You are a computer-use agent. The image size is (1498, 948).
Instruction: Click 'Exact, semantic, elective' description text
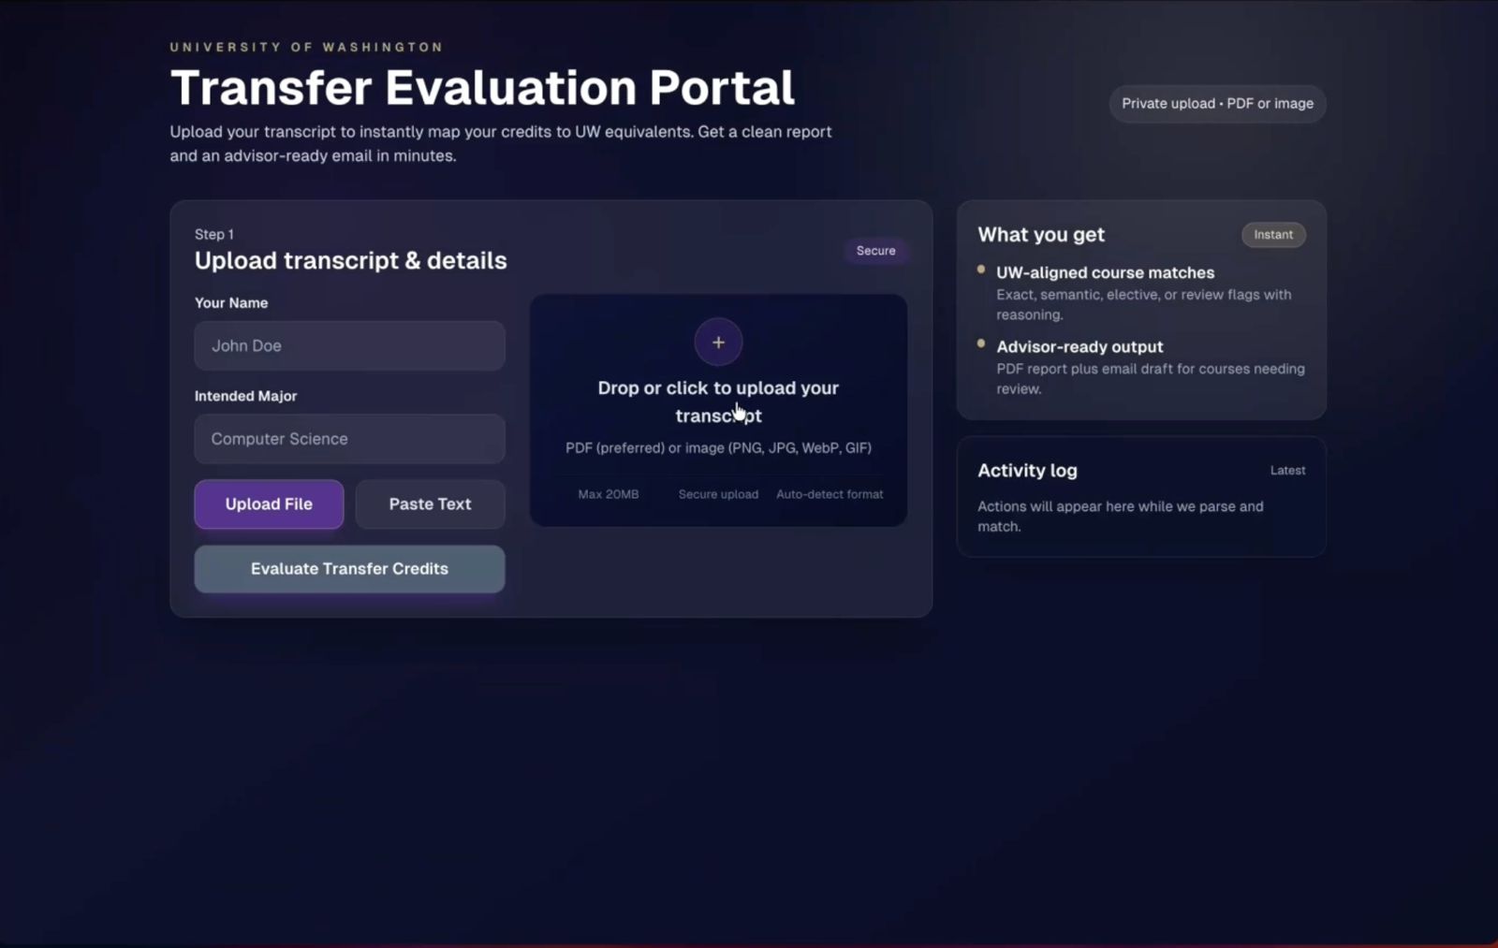click(x=1144, y=305)
